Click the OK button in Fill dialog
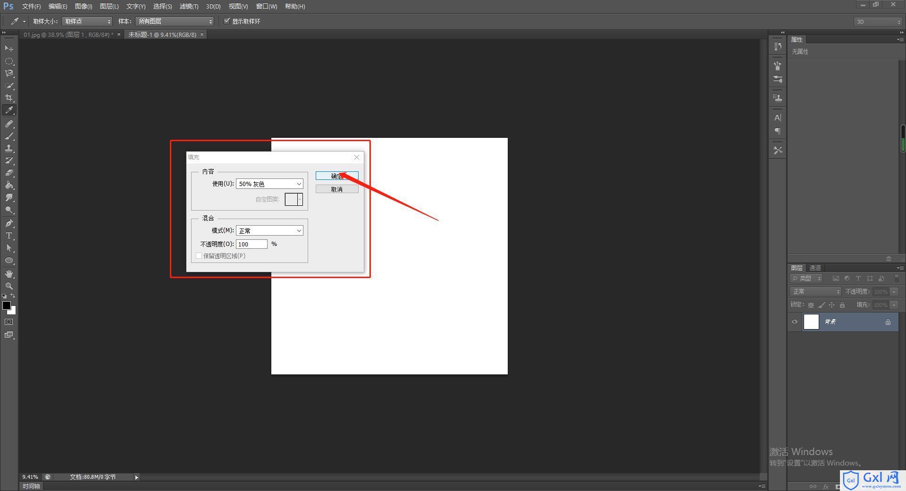 pos(337,176)
